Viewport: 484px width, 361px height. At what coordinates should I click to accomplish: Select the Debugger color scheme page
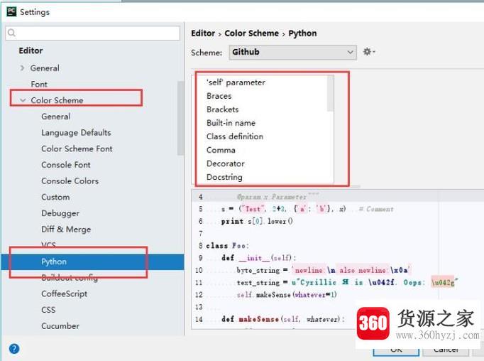pyautogui.click(x=60, y=213)
